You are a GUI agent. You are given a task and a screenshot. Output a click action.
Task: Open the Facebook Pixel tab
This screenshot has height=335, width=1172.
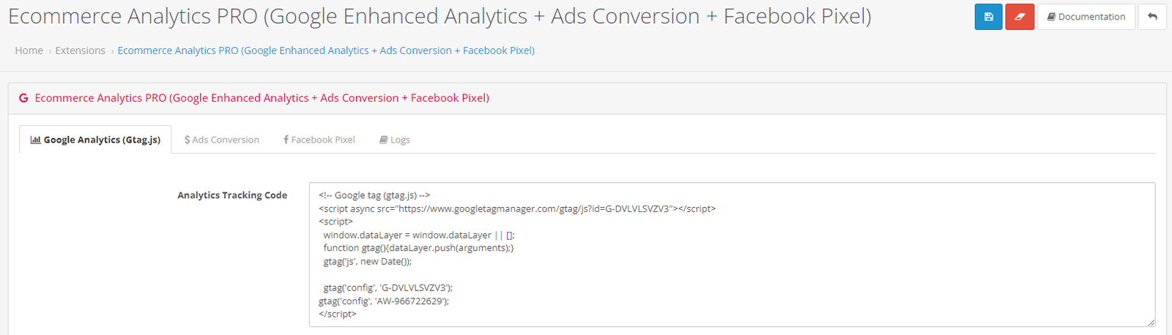click(319, 140)
